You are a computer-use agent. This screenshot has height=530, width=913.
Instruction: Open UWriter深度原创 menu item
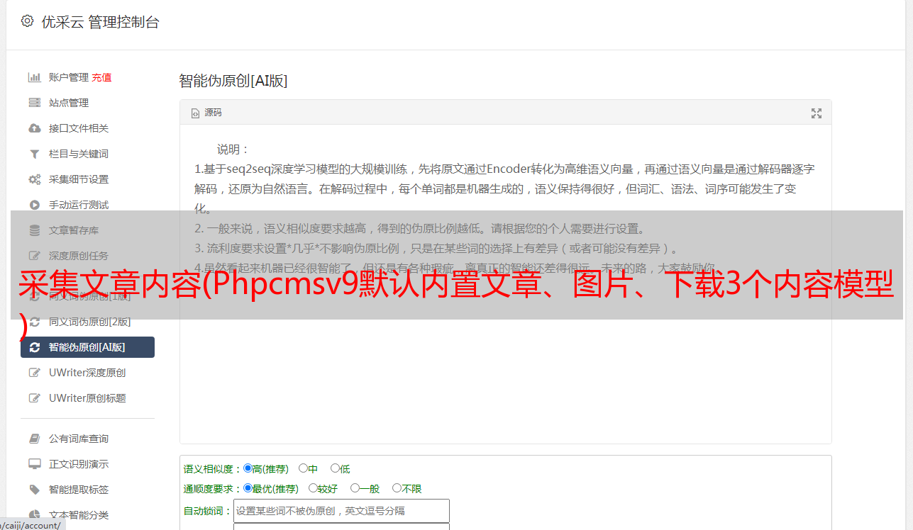[87, 373]
